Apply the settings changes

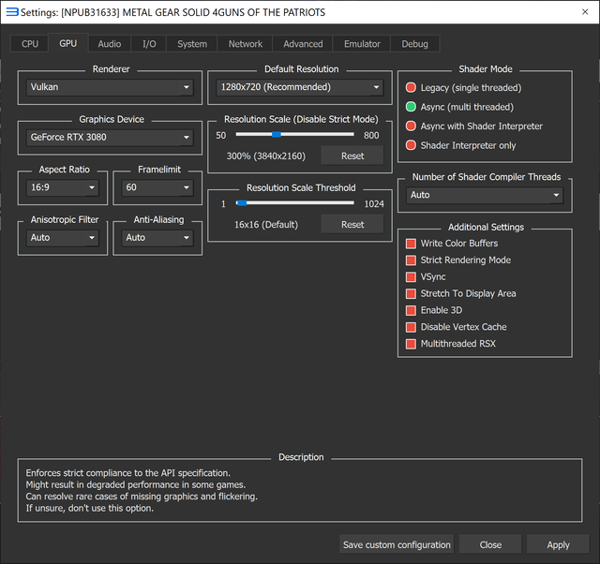pyautogui.click(x=559, y=544)
